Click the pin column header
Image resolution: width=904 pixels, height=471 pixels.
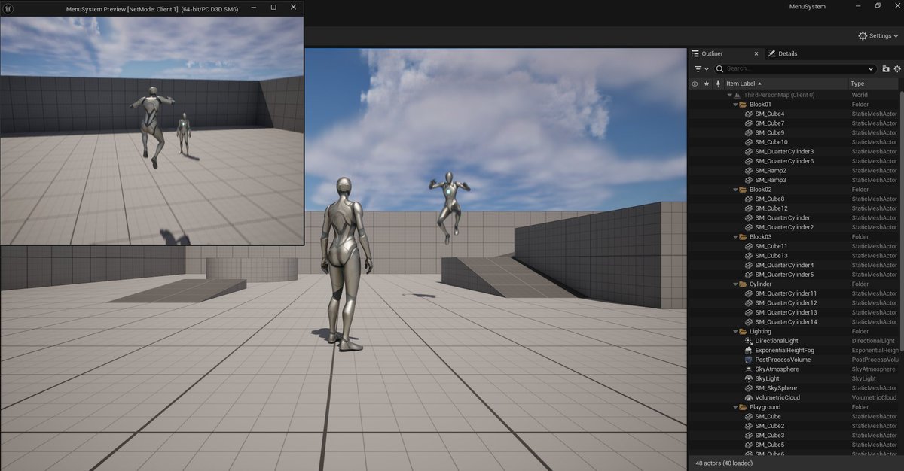tap(718, 84)
